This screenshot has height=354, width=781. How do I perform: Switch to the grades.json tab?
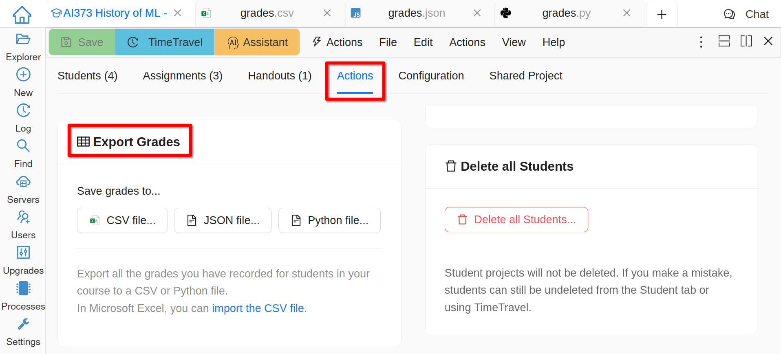pyautogui.click(x=416, y=13)
